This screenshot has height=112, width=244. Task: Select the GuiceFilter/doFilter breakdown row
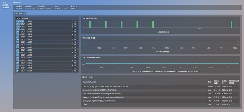pos(161,101)
